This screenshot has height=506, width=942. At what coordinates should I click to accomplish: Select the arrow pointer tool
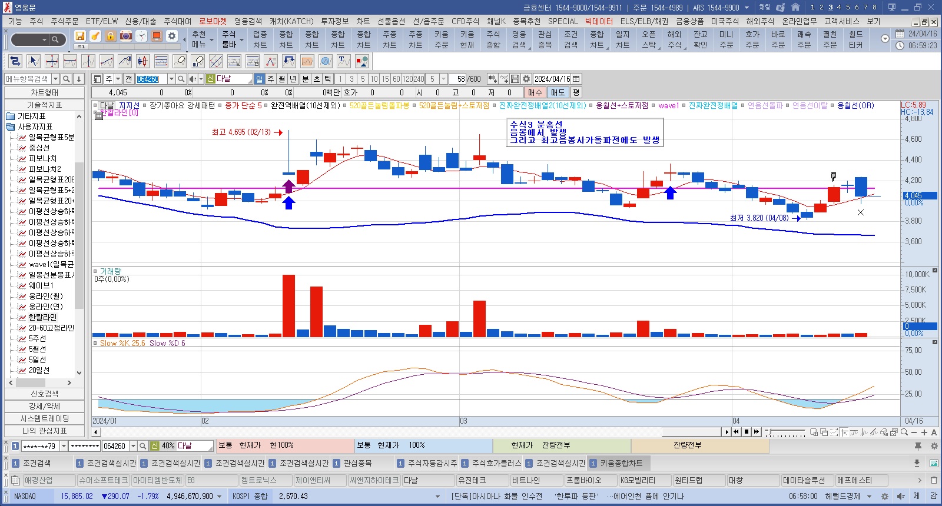[x=34, y=61]
